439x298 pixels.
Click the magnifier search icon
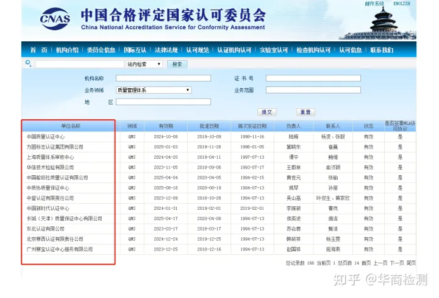coord(28,63)
